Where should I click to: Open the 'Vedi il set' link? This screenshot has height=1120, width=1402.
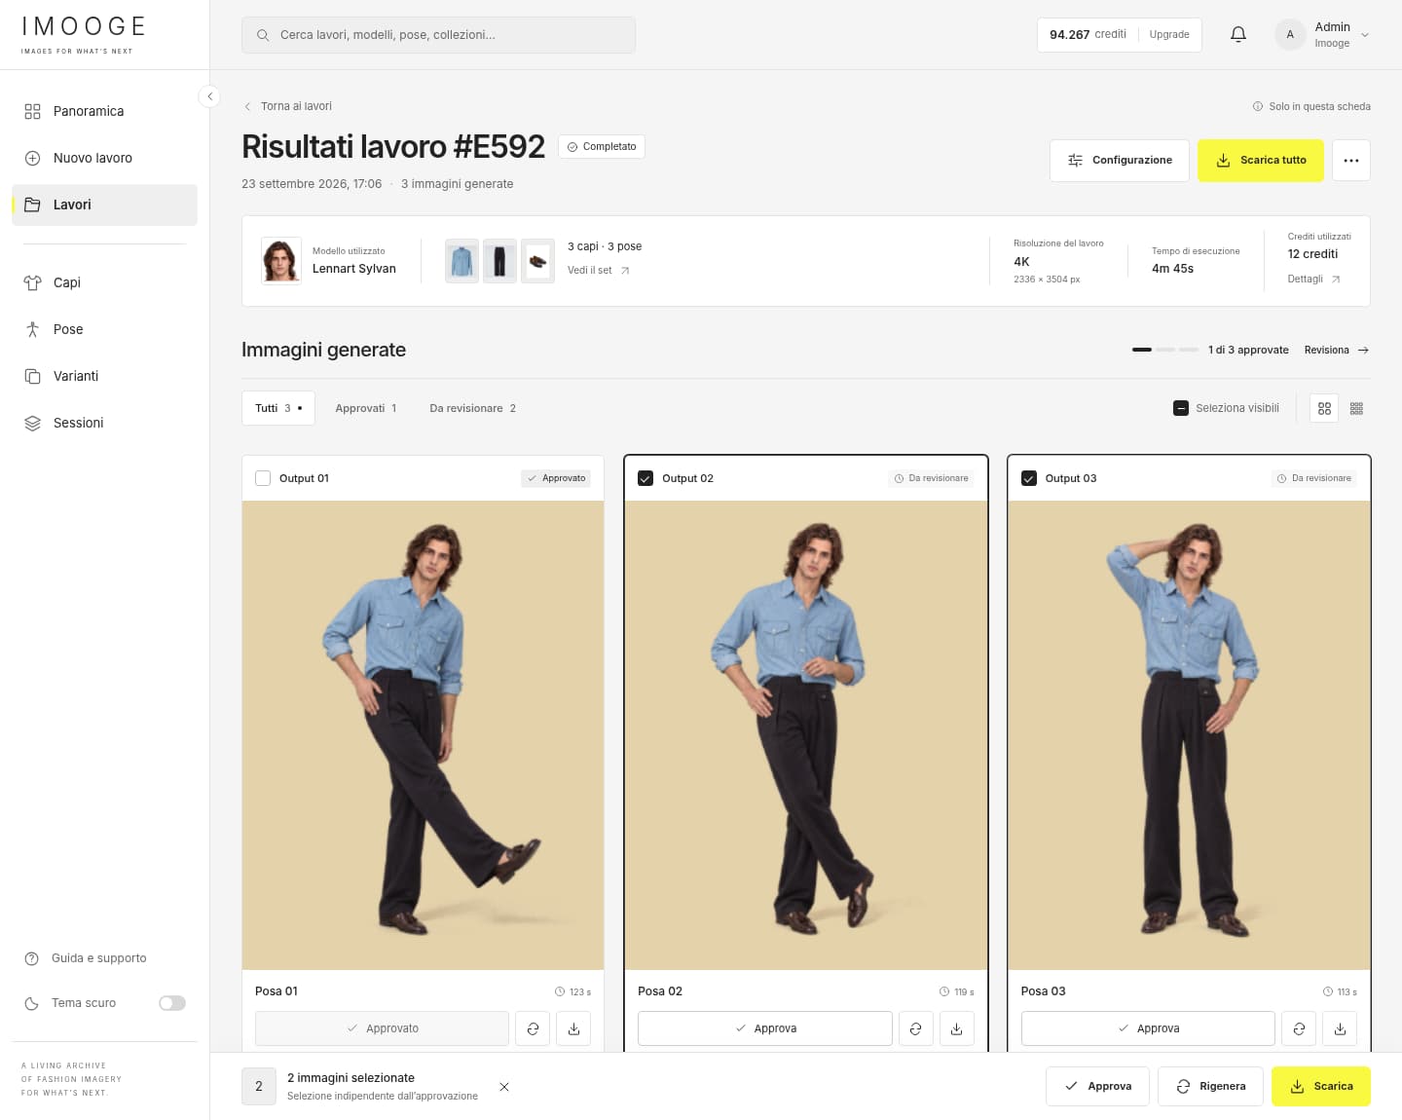pyautogui.click(x=599, y=271)
